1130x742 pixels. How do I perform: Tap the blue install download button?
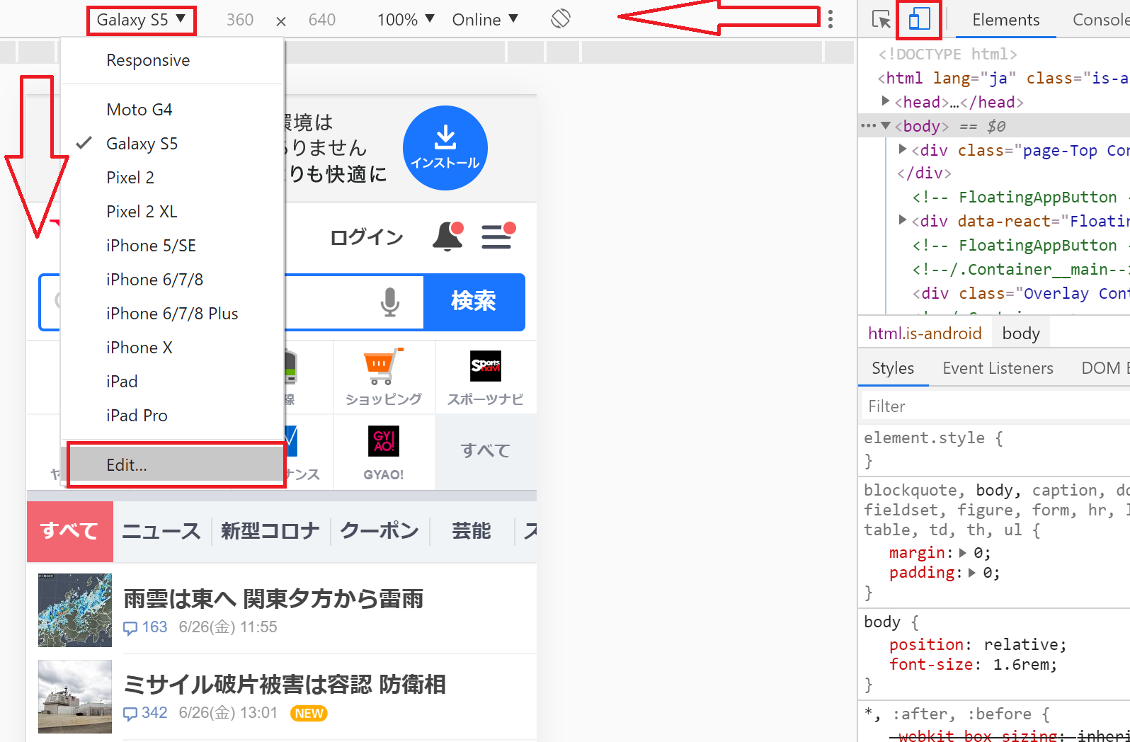coord(445,148)
